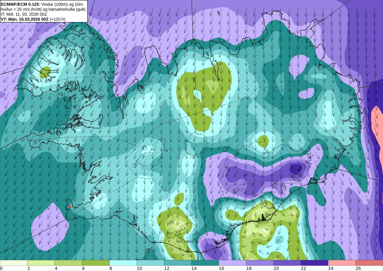Click the legend tick label "6"

(83, 268)
